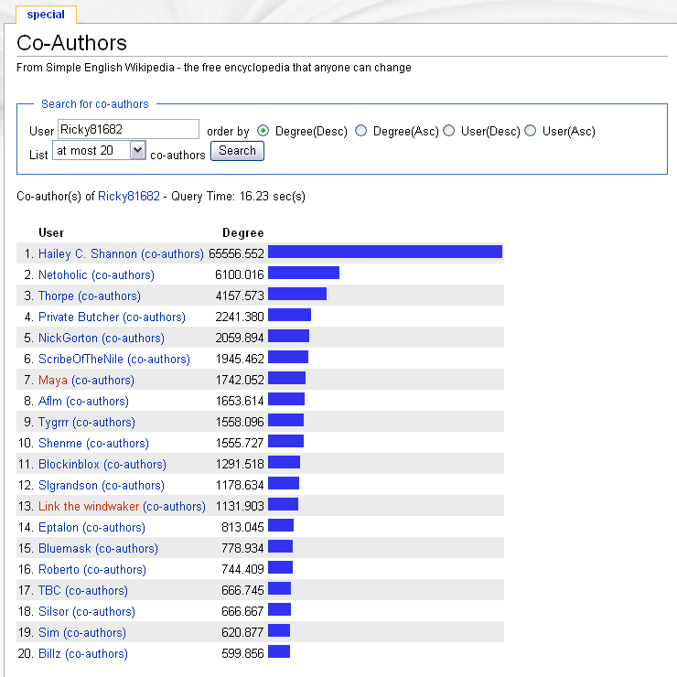Open red Maya user link
The width and height of the screenshot is (677, 677).
click(53, 380)
